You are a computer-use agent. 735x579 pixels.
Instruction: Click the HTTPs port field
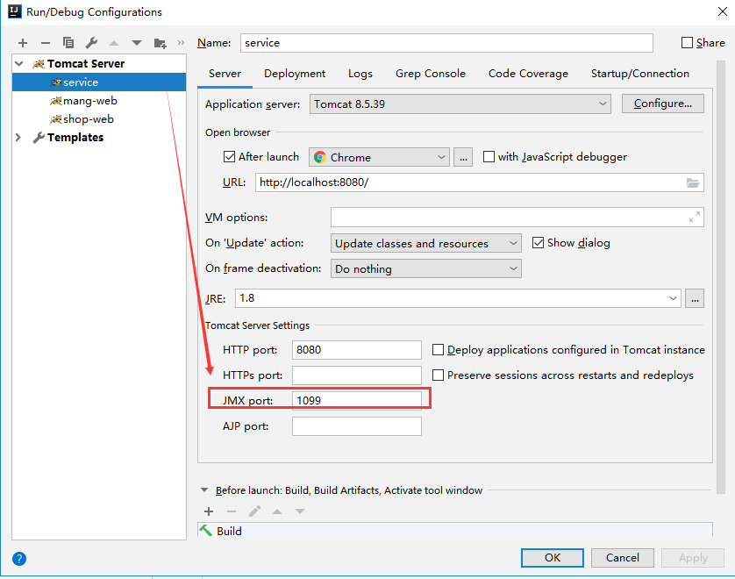click(357, 375)
